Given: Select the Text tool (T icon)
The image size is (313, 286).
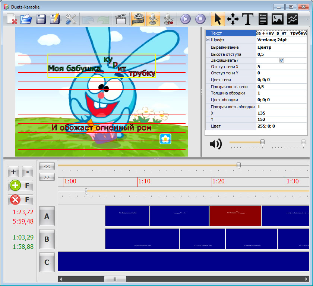Looking at the screenshot, I should point(248,19).
